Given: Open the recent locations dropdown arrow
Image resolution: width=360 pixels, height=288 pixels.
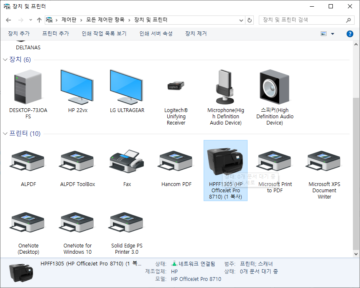Looking at the screenshot, I should point(31,20).
